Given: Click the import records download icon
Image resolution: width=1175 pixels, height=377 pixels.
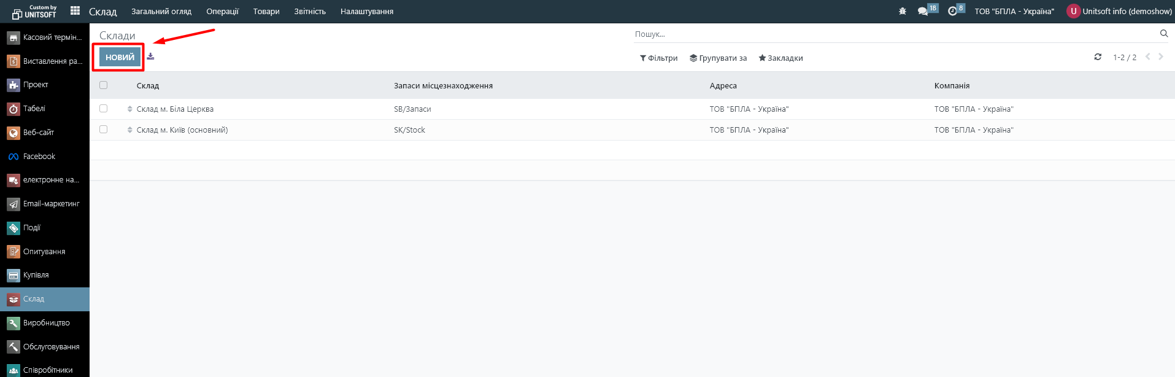Looking at the screenshot, I should pos(150,56).
